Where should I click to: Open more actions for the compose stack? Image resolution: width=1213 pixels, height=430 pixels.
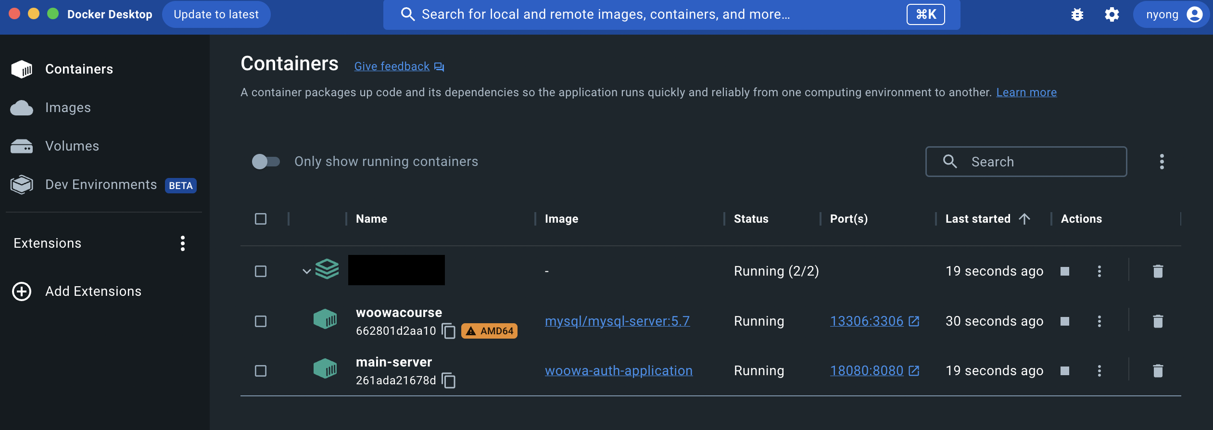pyautogui.click(x=1099, y=271)
